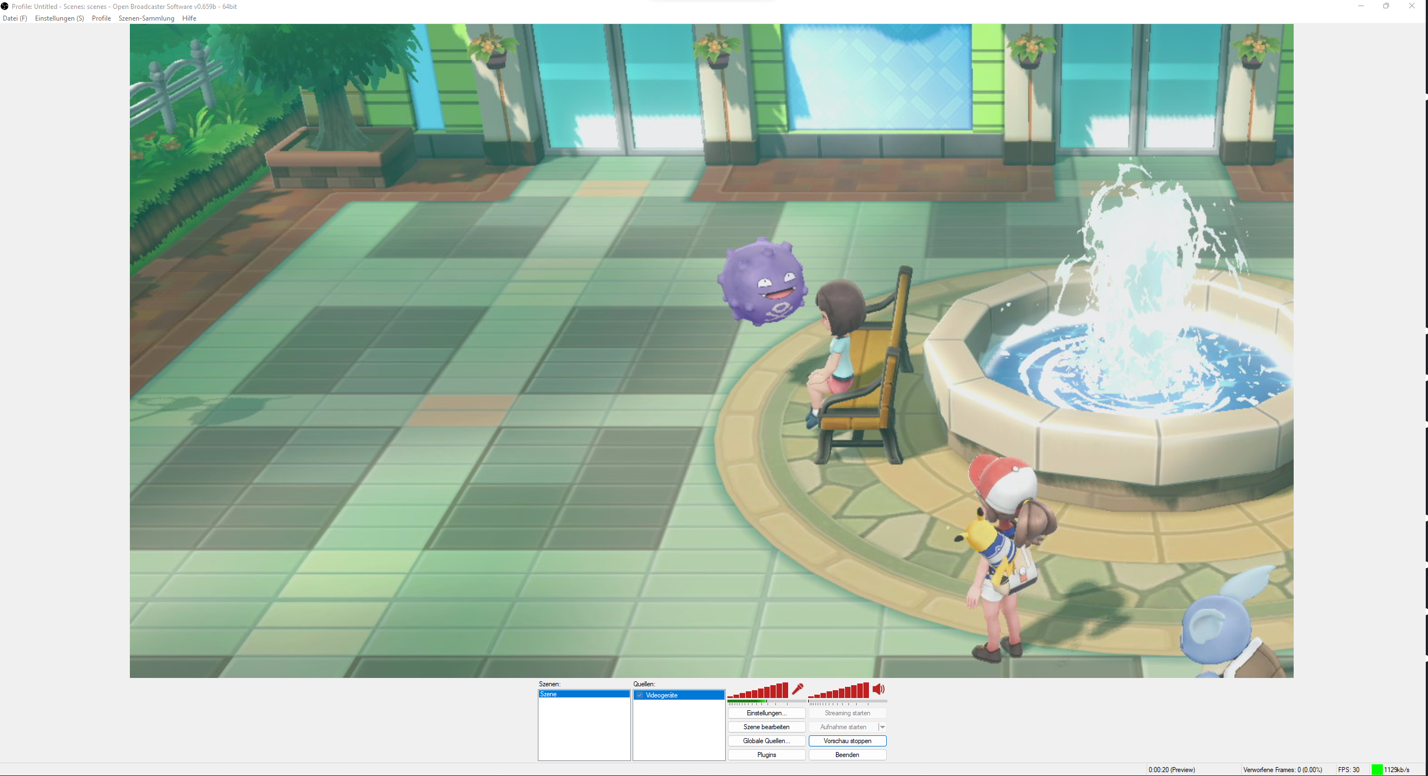Viewport: 1428px width, 776px height.
Task: Open the Datei (F) menu
Action: [x=15, y=18]
